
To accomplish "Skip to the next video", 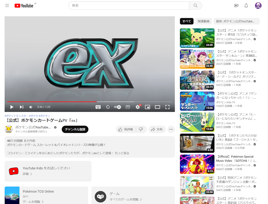I will pos(21,107).
